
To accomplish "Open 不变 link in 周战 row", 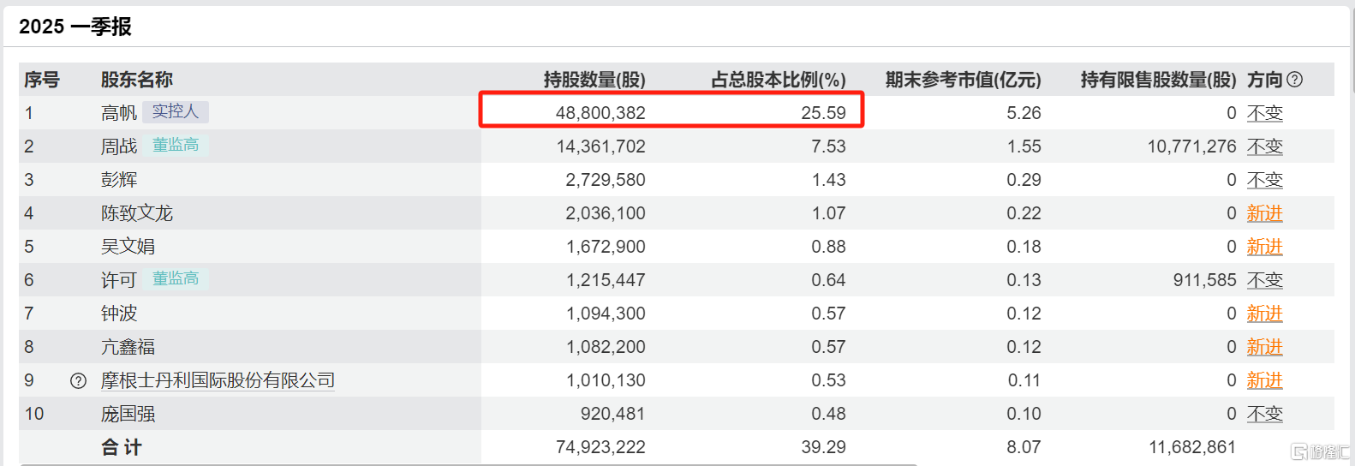I will pyautogui.click(x=1264, y=146).
